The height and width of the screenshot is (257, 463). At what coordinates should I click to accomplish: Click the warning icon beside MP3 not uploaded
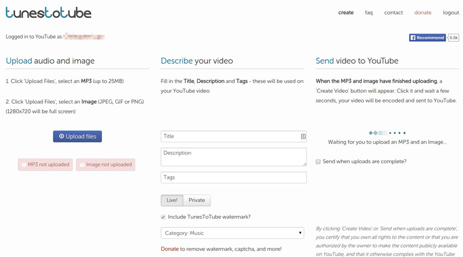(x=24, y=165)
